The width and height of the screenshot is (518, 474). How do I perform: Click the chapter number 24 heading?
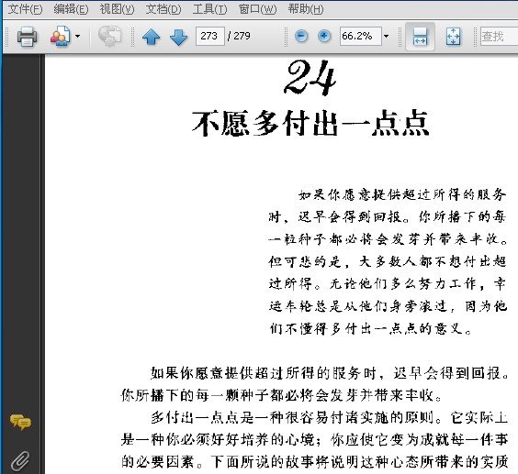coord(310,78)
